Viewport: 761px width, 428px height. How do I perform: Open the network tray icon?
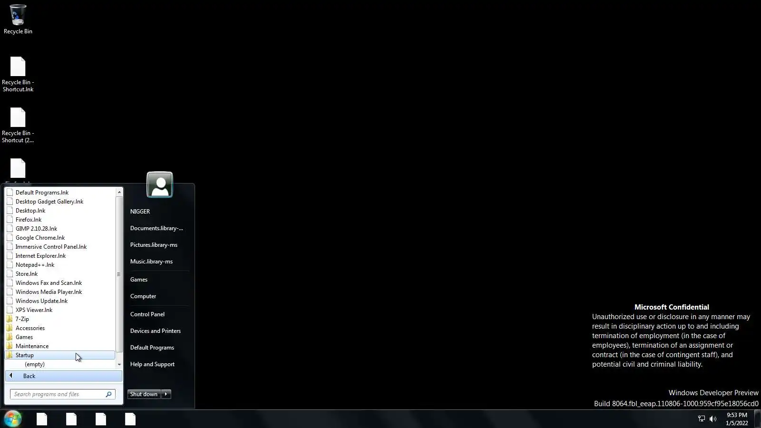click(702, 418)
